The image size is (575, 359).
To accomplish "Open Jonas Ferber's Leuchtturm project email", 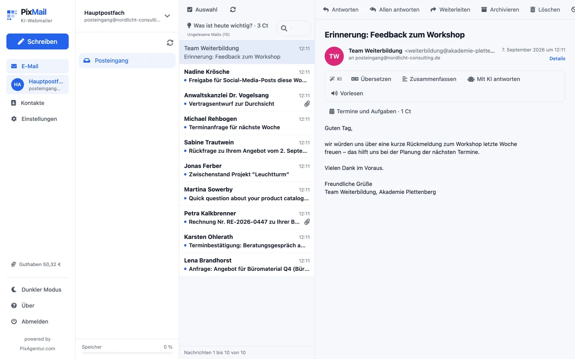I will pyautogui.click(x=247, y=170).
